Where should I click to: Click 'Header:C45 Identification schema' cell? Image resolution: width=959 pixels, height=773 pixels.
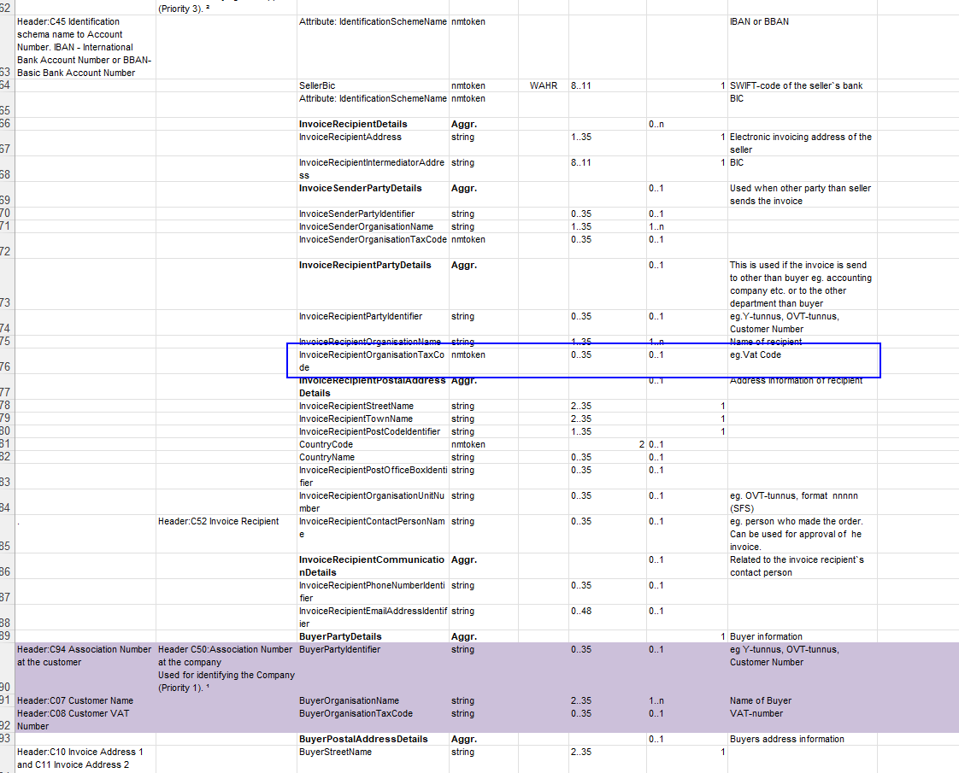(85, 47)
